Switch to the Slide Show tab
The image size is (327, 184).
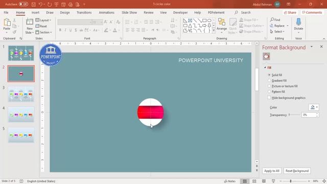[x=129, y=12]
